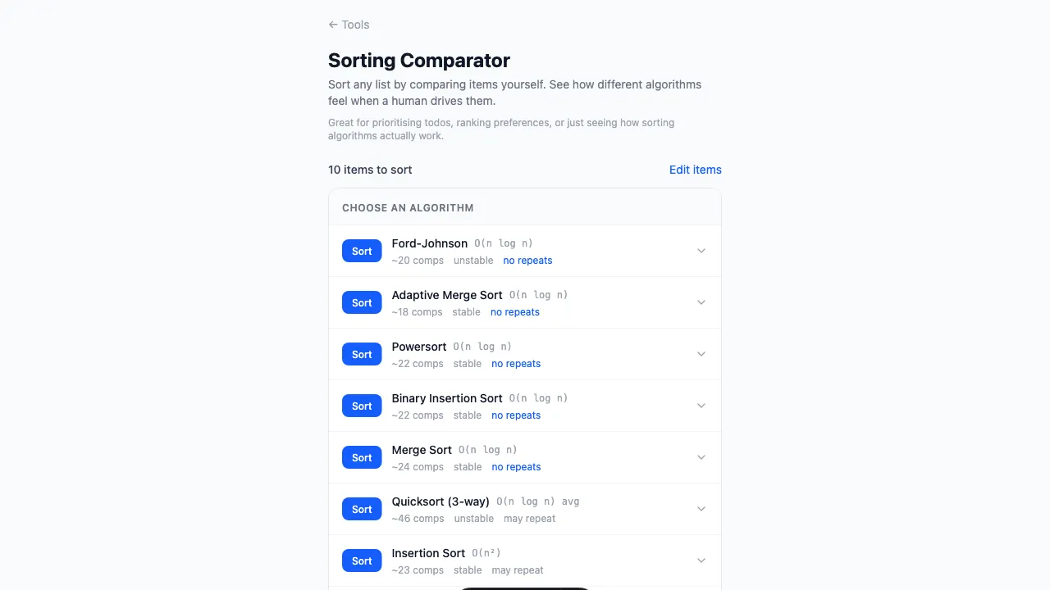Sort using Powersort
This screenshot has height=590, width=1050.
[x=362, y=354]
